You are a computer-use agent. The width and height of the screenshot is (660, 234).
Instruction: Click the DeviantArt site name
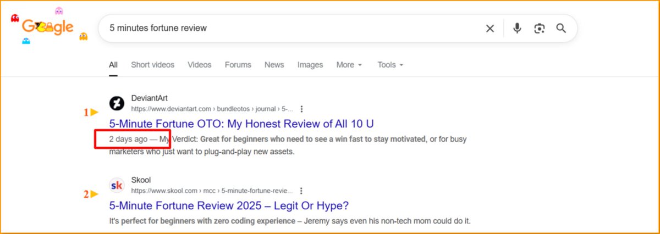150,98
